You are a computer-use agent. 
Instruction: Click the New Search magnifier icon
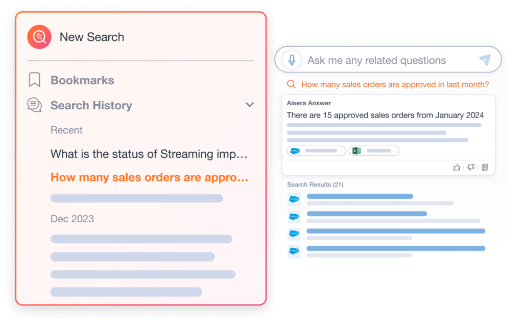point(39,37)
